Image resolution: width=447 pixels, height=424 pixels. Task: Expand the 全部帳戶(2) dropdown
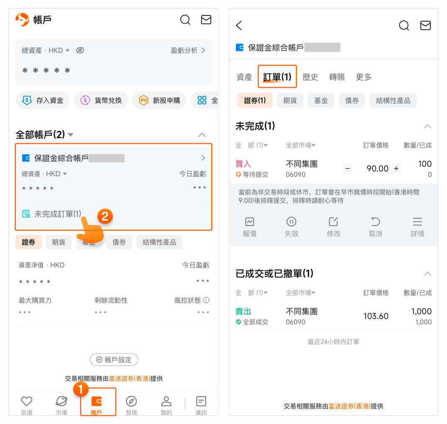point(70,135)
